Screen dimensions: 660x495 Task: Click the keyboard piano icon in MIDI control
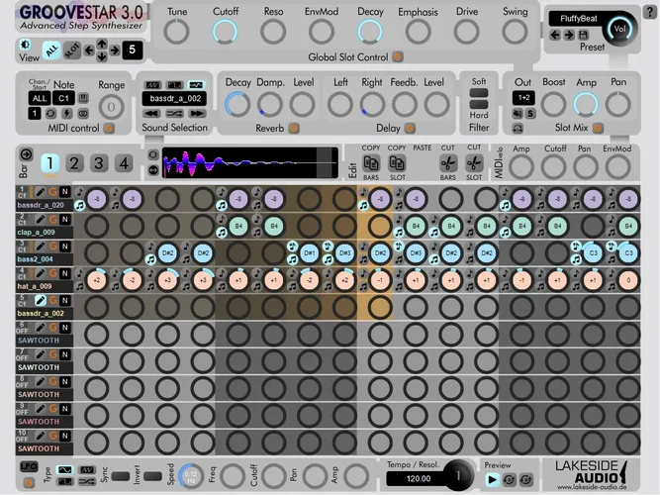tap(83, 98)
